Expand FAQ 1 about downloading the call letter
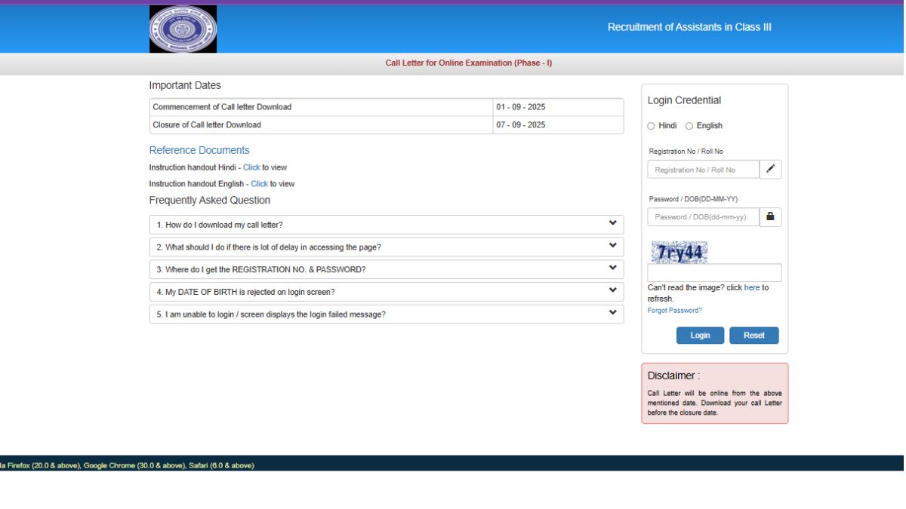Image resolution: width=906 pixels, height=509 pixels. (387, 225)
